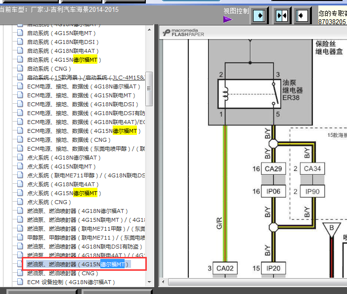This screenshot has height=294, width=347.
Task: Click the tree list scrollbar thumb
Action: (149, 89)
